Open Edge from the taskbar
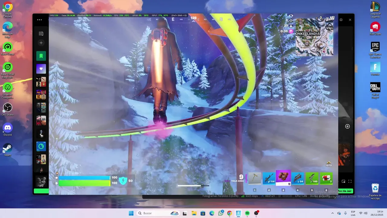The image size is (387, 218). pyautogui.click(x=212, y=213)
